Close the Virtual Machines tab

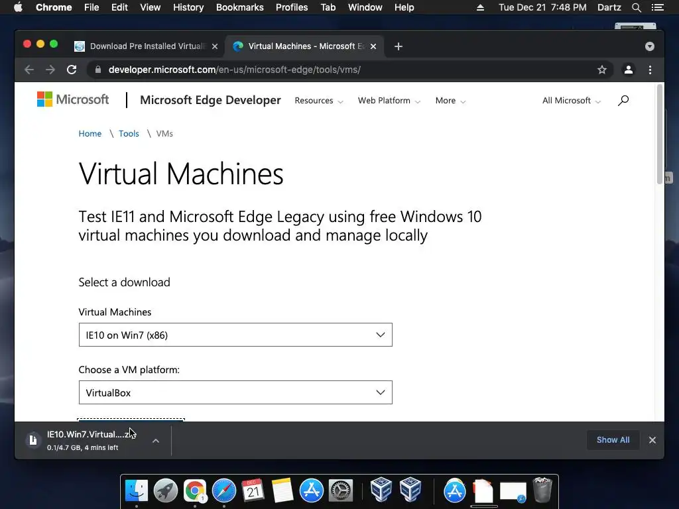coord(373,46)
